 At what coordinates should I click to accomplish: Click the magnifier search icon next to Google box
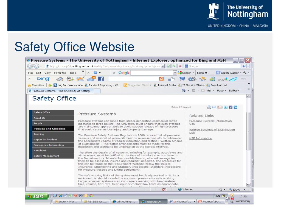click(x=244, y=66)
